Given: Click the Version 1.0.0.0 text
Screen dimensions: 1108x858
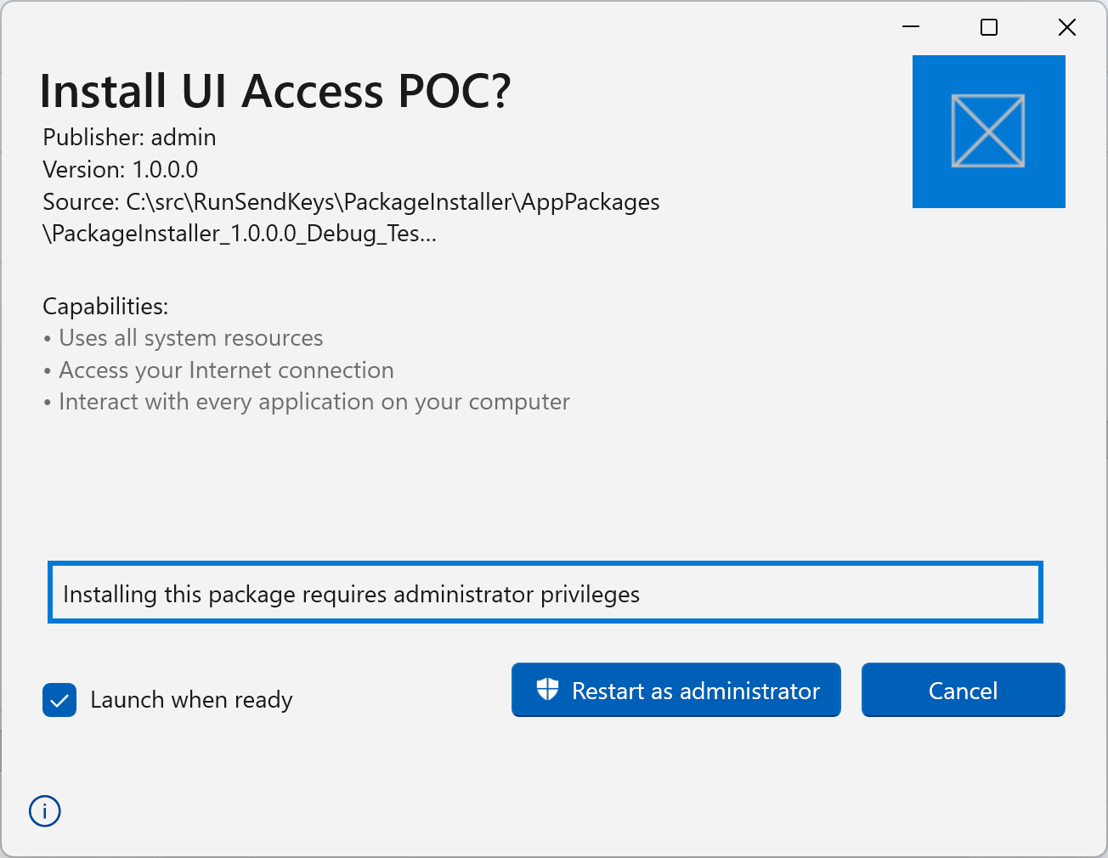Looking at the screenshot, I should pyautogui.click(x=120, y=170).
